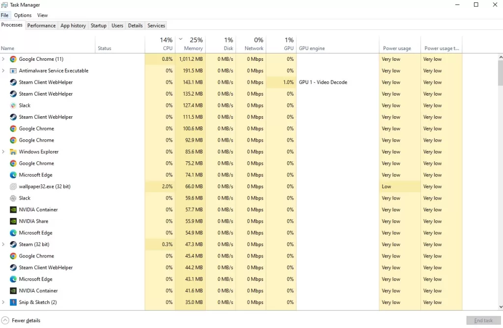This screenshot has height=328, width=503.
Task: Open the Users tab
Action: 117,25
